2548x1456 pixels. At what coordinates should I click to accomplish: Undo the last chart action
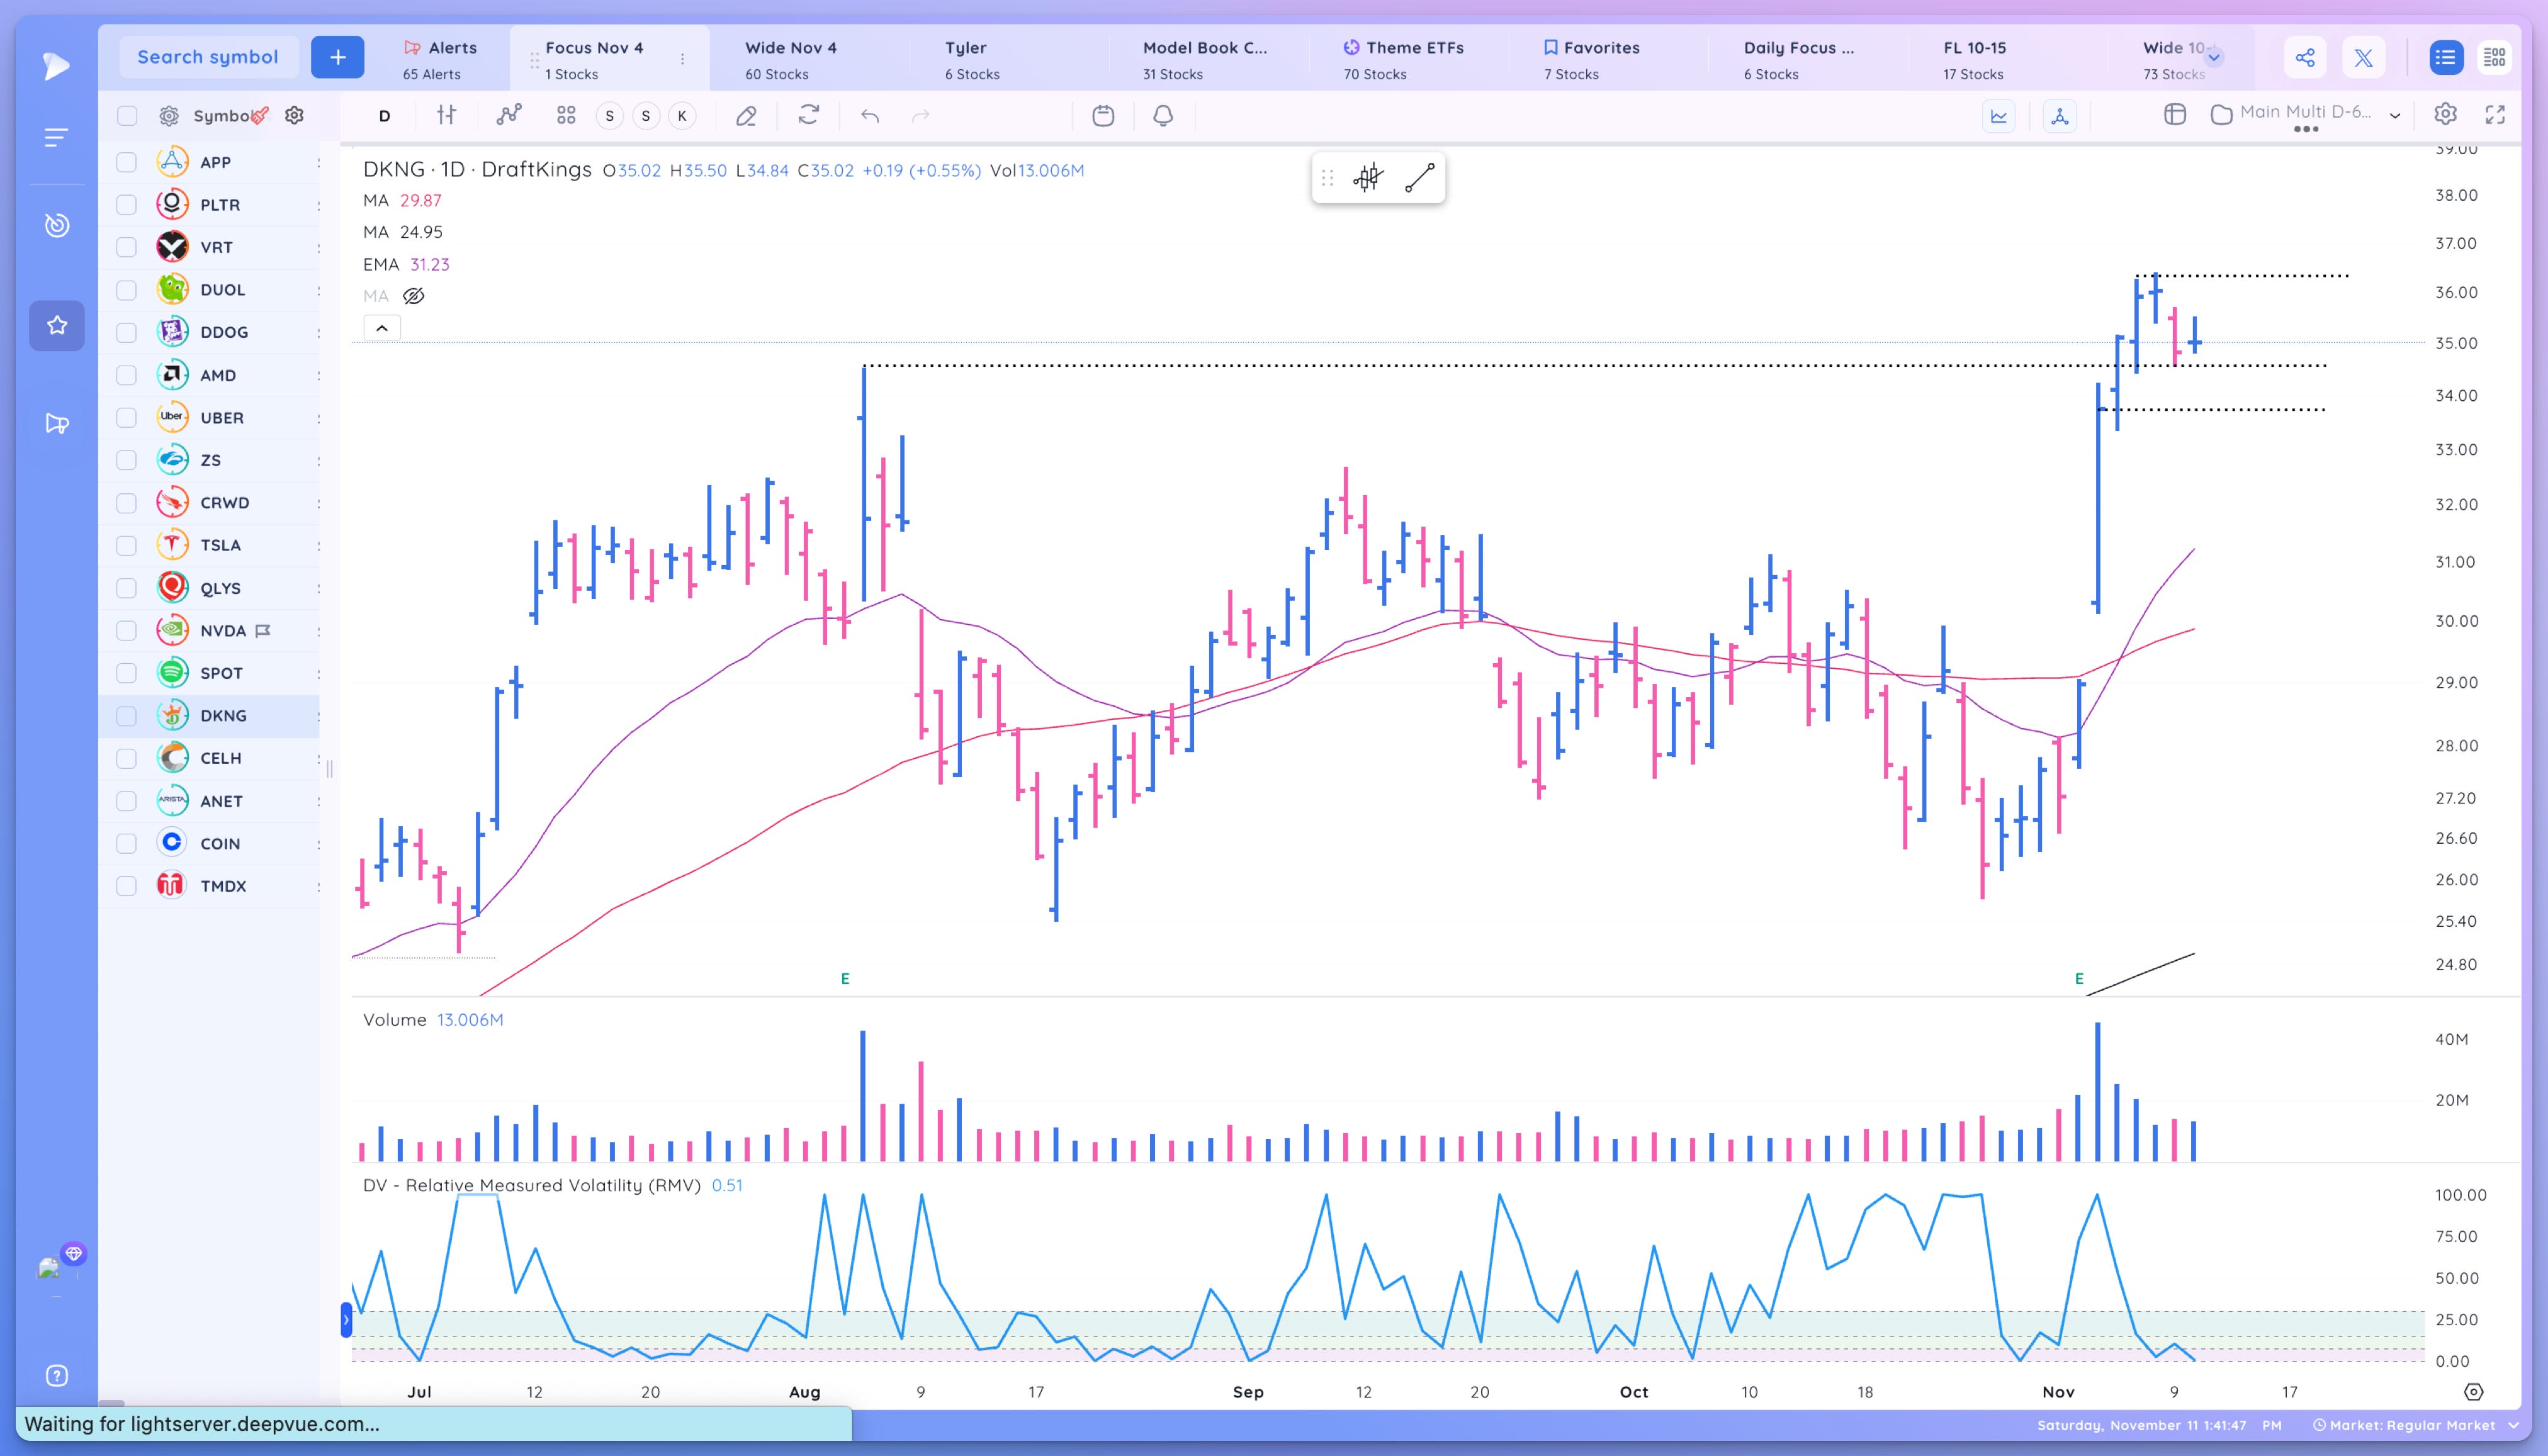(871, 116)
